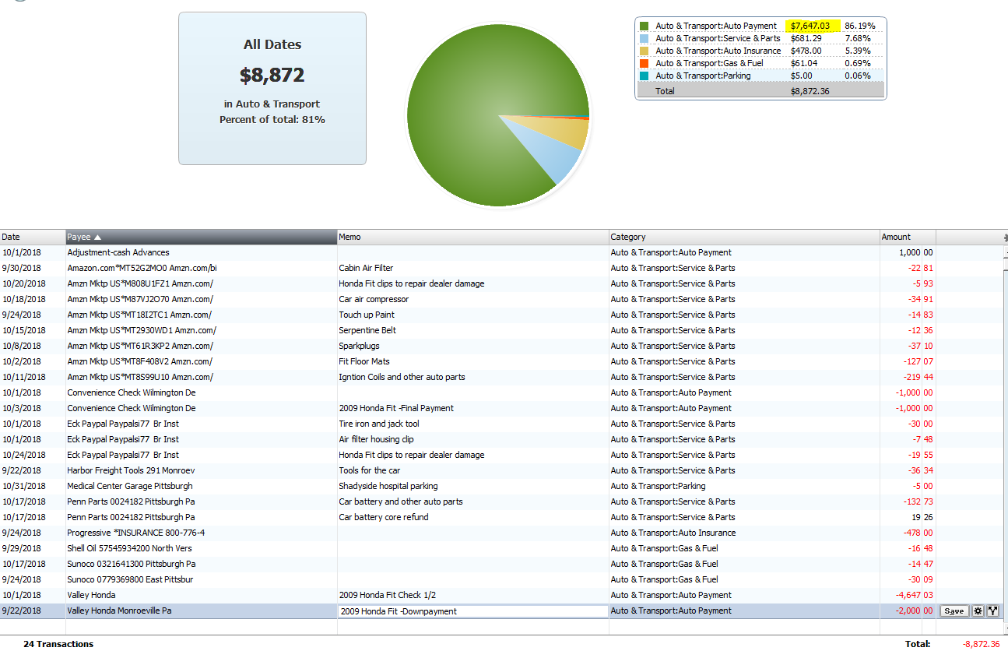Select 'Shell Oil 57545934200 North Vers' payee
Image resolution: width=1008 pixels, height=651 pixels.
[x=201, y=548]
